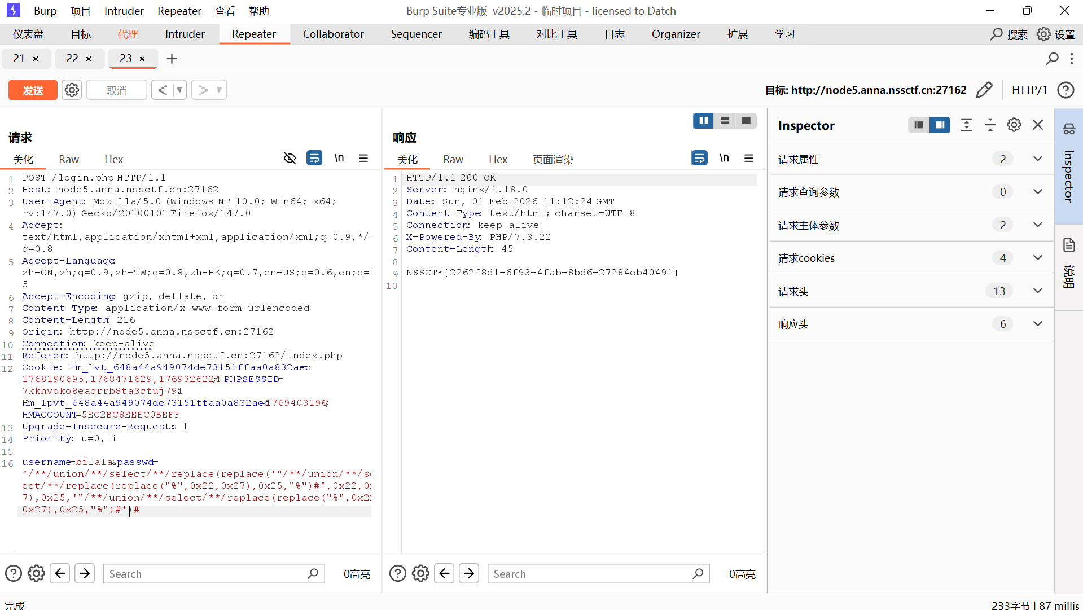Jump to next match in response search

click(469, 574)
